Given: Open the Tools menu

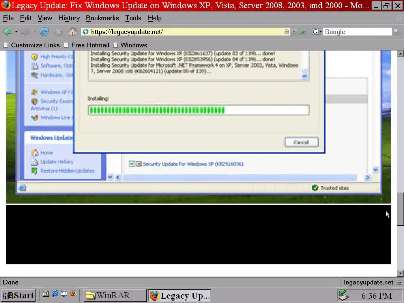Looking at the screenshot, I should point(133,18).
